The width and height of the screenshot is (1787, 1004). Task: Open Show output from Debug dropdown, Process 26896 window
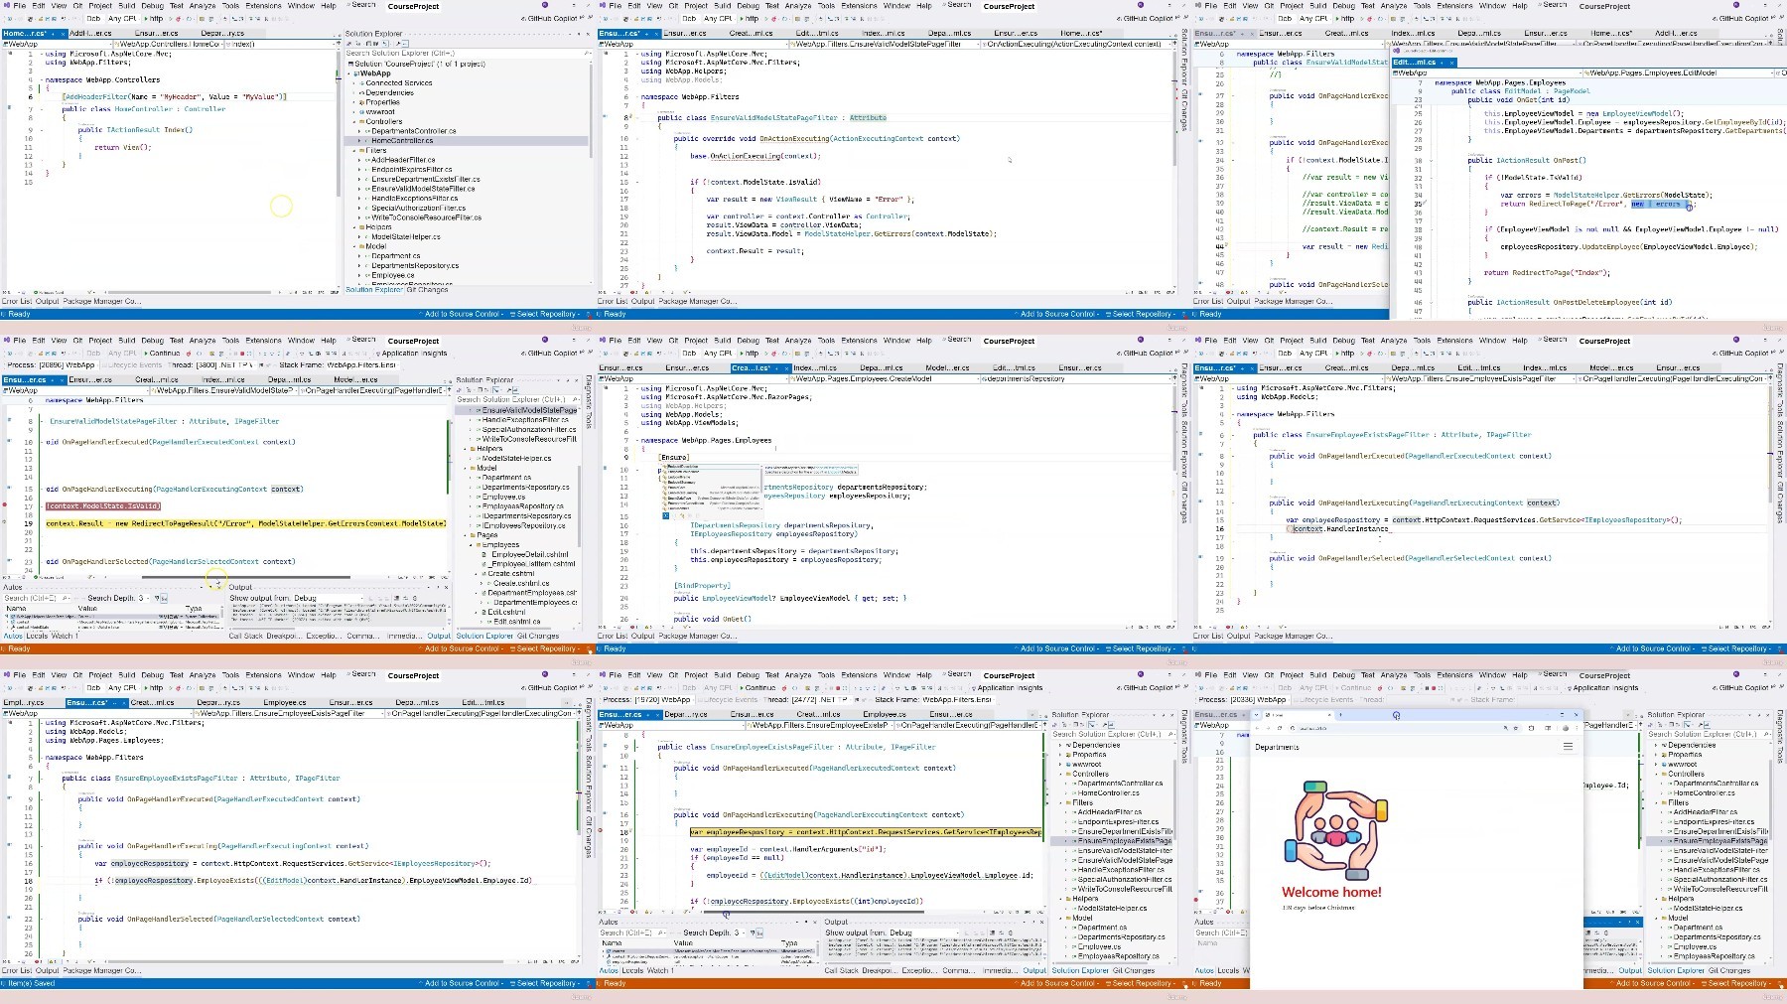coord(328,598)
